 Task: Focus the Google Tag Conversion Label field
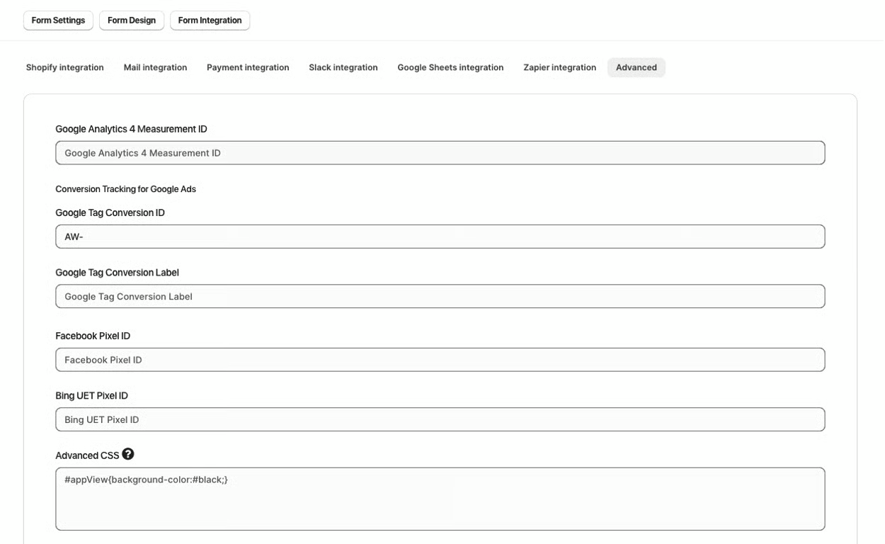click(440, 296)
